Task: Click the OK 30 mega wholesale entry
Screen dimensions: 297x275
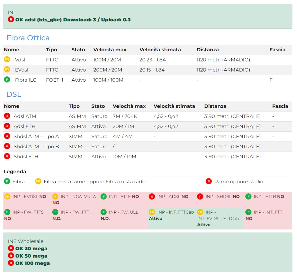Action: click(x=31, y=248)
